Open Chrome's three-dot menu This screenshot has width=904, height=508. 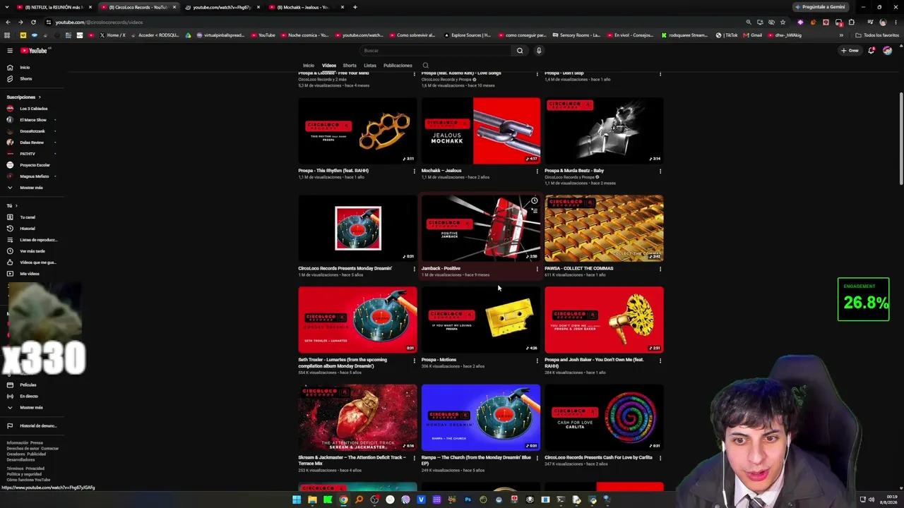coord(896,22)
